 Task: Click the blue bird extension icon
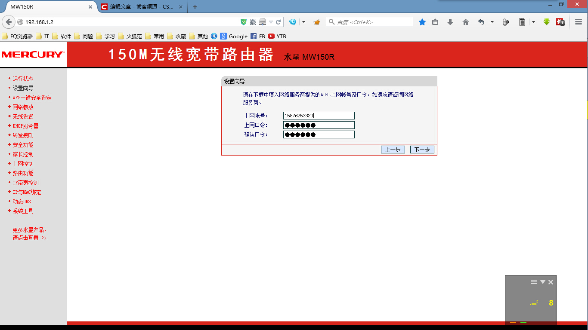293,22
